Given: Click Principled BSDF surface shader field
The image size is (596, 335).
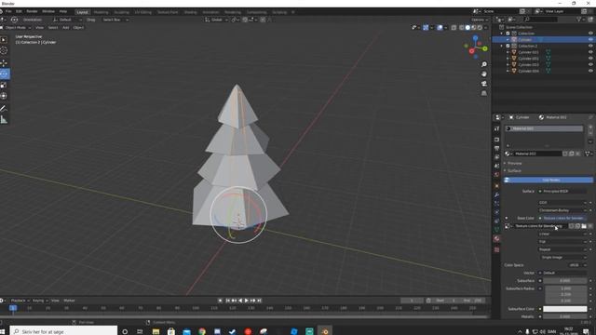Looking at the screenshot, I should 562,192.
